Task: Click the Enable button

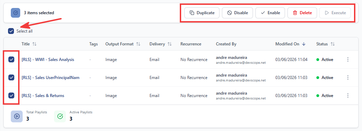Action: coord(270,13)
